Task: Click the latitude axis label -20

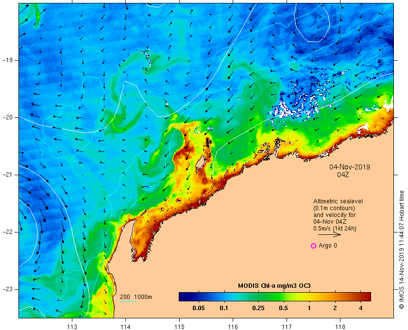Action: click(7, 117)
